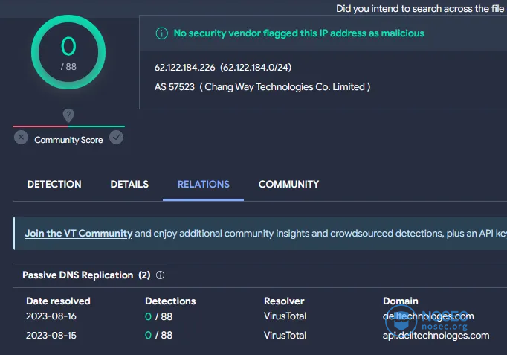Screen dimensions: 507x355
Task: Select the 2023-08-15 date resolved cell
Action: pos(51,336)
